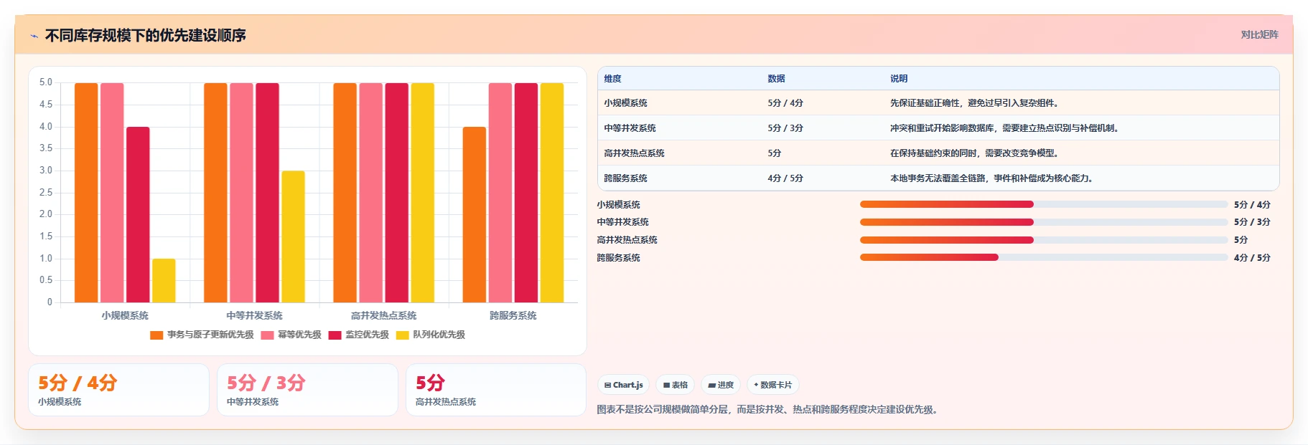
Task: Toggle the 监控优先级 legend item
Action: 358,335
